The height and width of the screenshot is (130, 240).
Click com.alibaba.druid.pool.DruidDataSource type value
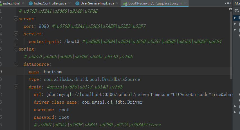[92, 79]
